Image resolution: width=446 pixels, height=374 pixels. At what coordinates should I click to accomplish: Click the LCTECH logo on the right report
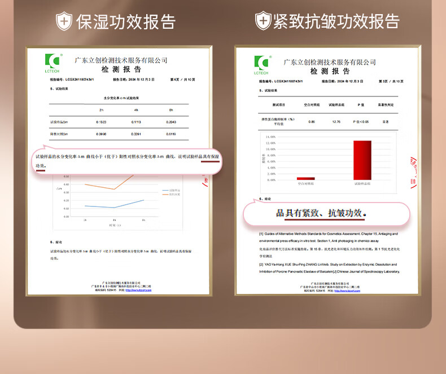point(261,64)
